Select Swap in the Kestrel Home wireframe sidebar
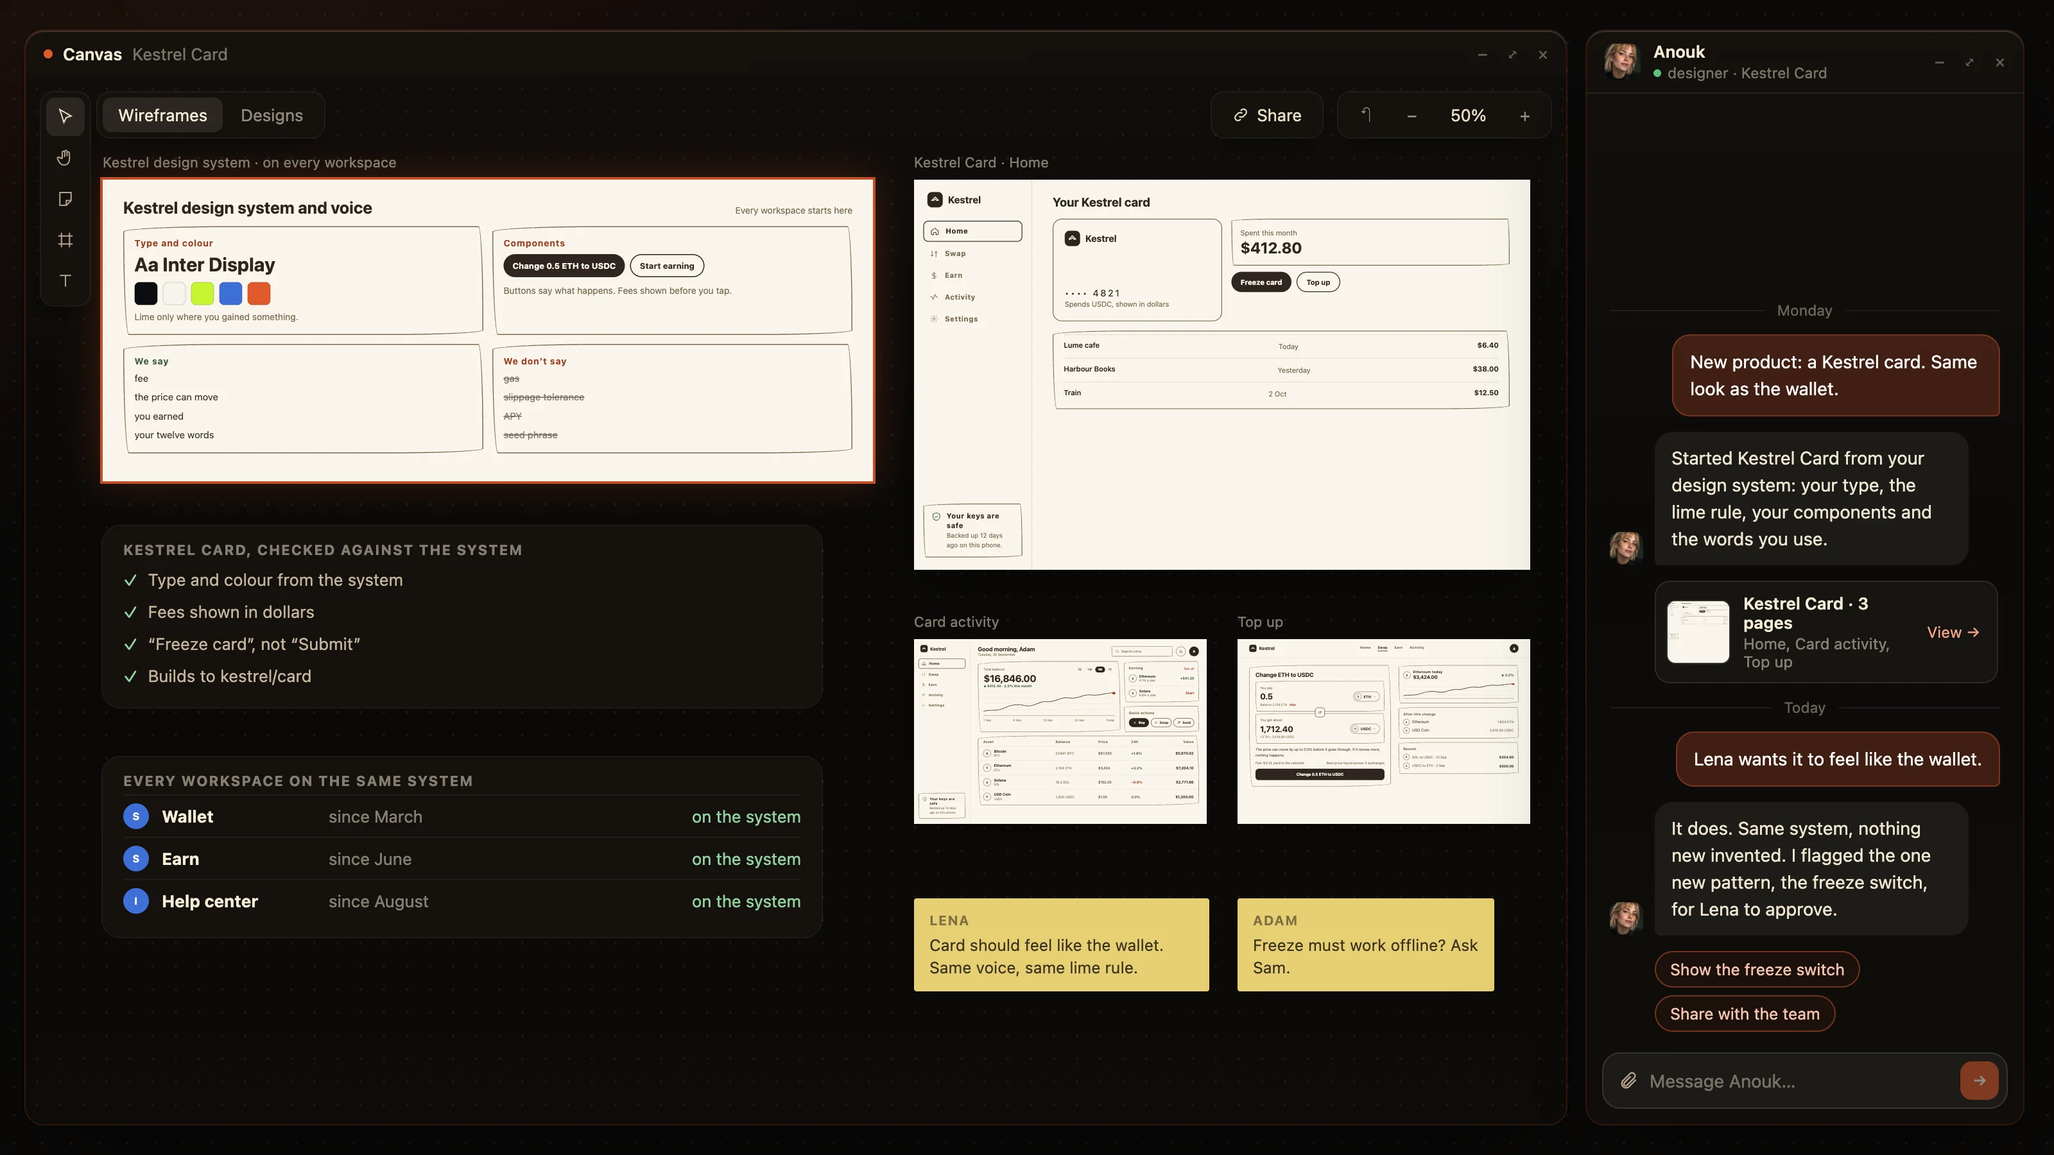 tap(973, 253)
